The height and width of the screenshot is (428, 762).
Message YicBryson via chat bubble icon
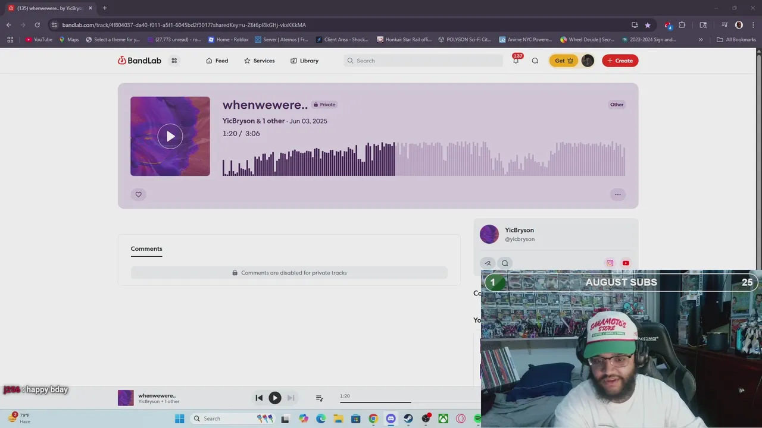click(x=505, y=263)
